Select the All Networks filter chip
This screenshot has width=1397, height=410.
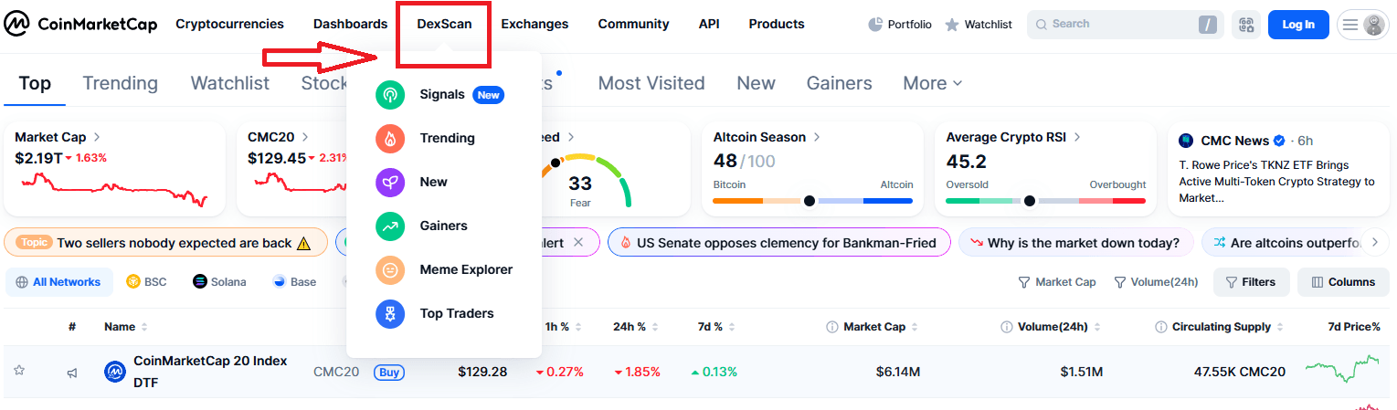tap(58, 282)
